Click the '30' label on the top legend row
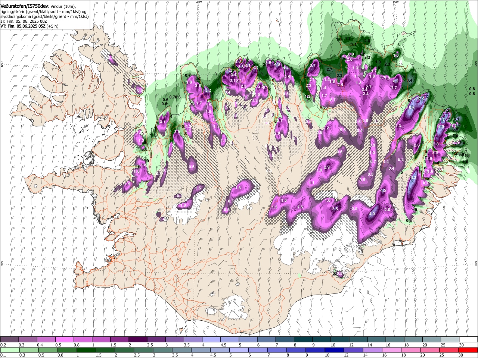Screen dimensions: 478x358 point(461,345)
